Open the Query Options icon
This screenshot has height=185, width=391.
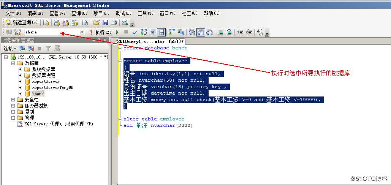click(153, 32)
